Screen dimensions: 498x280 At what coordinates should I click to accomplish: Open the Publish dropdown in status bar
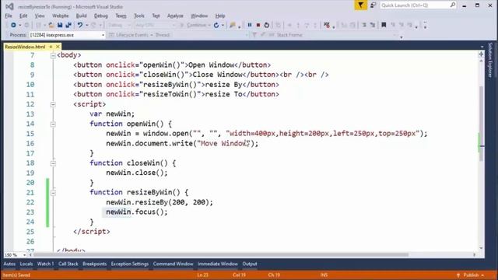(x=482, y=275)
